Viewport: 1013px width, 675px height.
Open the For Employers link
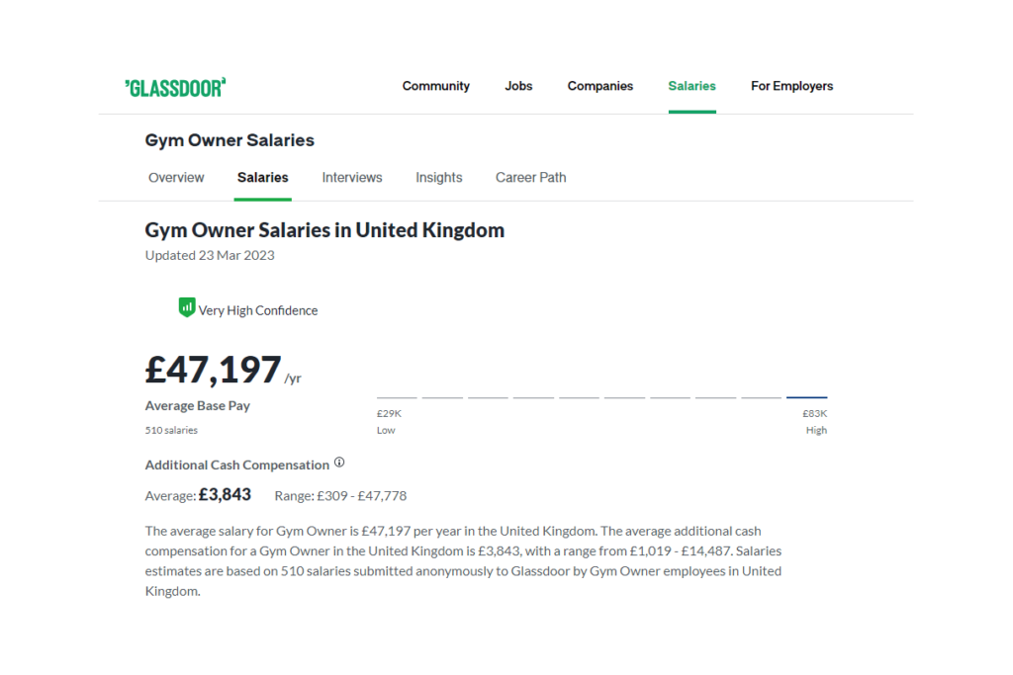(x=791, y=86)
